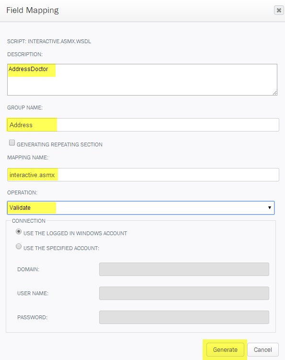
Task: Click the Operation dropdown arrow
Action: (270, 208)
